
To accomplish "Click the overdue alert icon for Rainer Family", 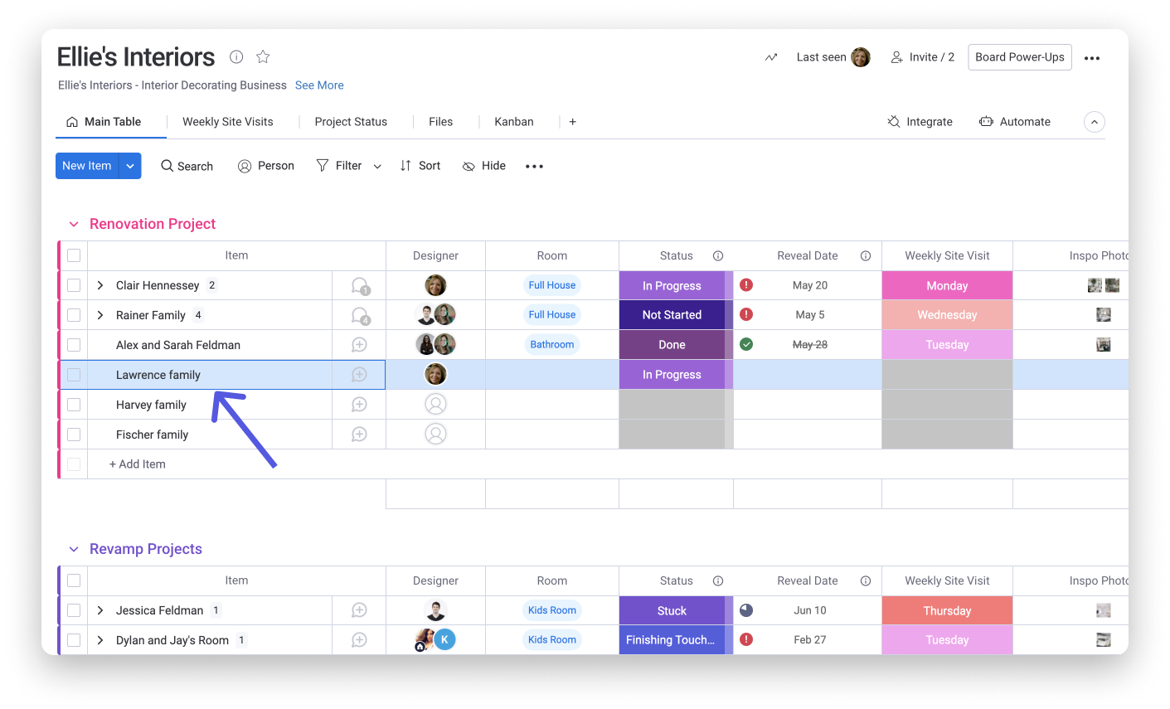I will [746, 314].
